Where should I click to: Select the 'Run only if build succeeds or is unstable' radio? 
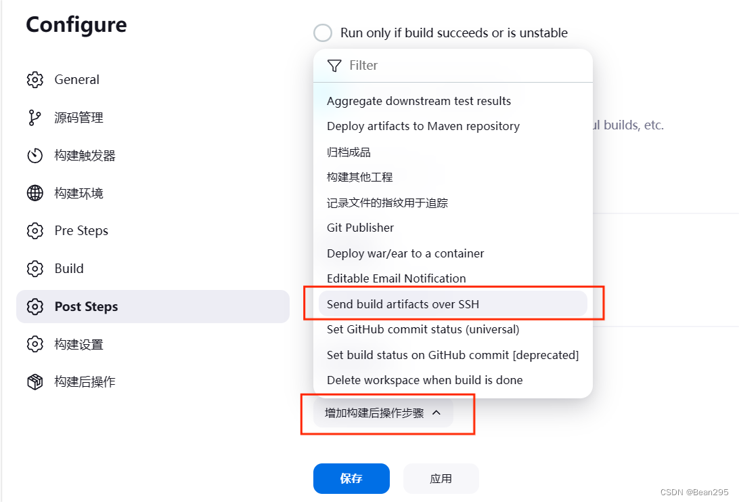coord(322,33)
